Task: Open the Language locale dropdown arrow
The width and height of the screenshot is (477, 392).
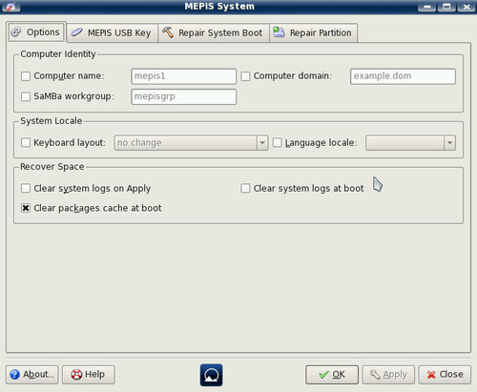Action: pyautogui.click(x=449, y=143)
